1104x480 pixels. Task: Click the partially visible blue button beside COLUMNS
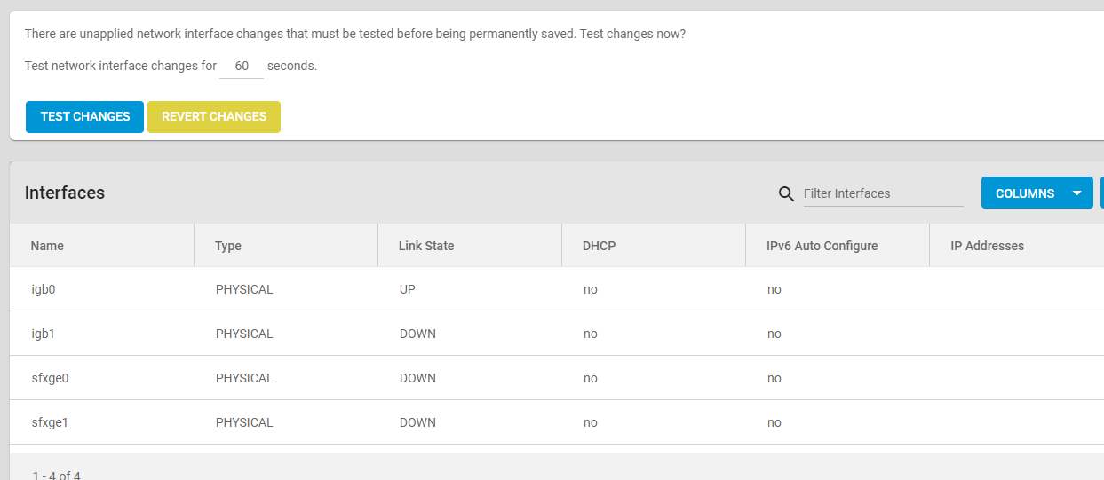1102,193
